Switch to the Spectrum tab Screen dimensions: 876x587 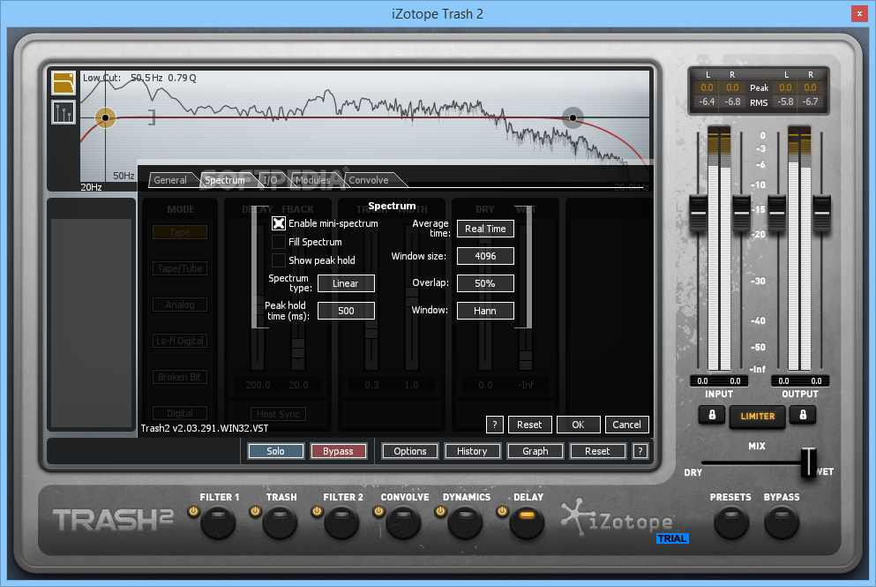coord(225,180)
